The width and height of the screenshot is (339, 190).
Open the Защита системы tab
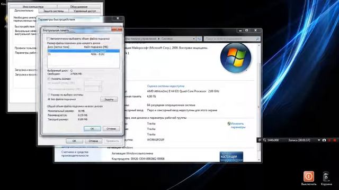[x=53, y=11]
